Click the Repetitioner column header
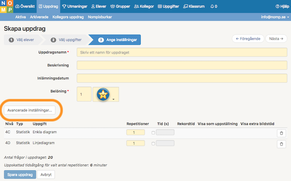 [138, 124]
